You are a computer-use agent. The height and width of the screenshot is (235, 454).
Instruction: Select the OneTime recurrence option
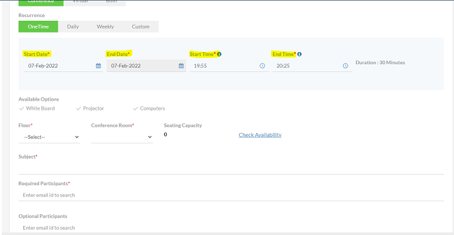coord(38,27)
